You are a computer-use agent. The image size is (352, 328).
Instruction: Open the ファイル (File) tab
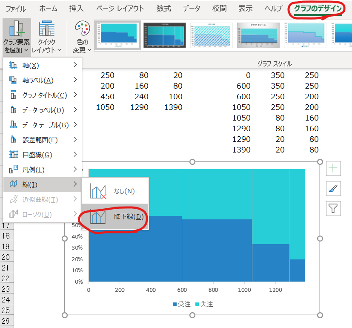tap(16, 9)
